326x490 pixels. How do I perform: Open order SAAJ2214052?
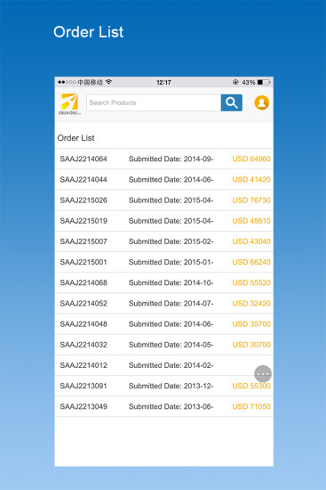164,303
